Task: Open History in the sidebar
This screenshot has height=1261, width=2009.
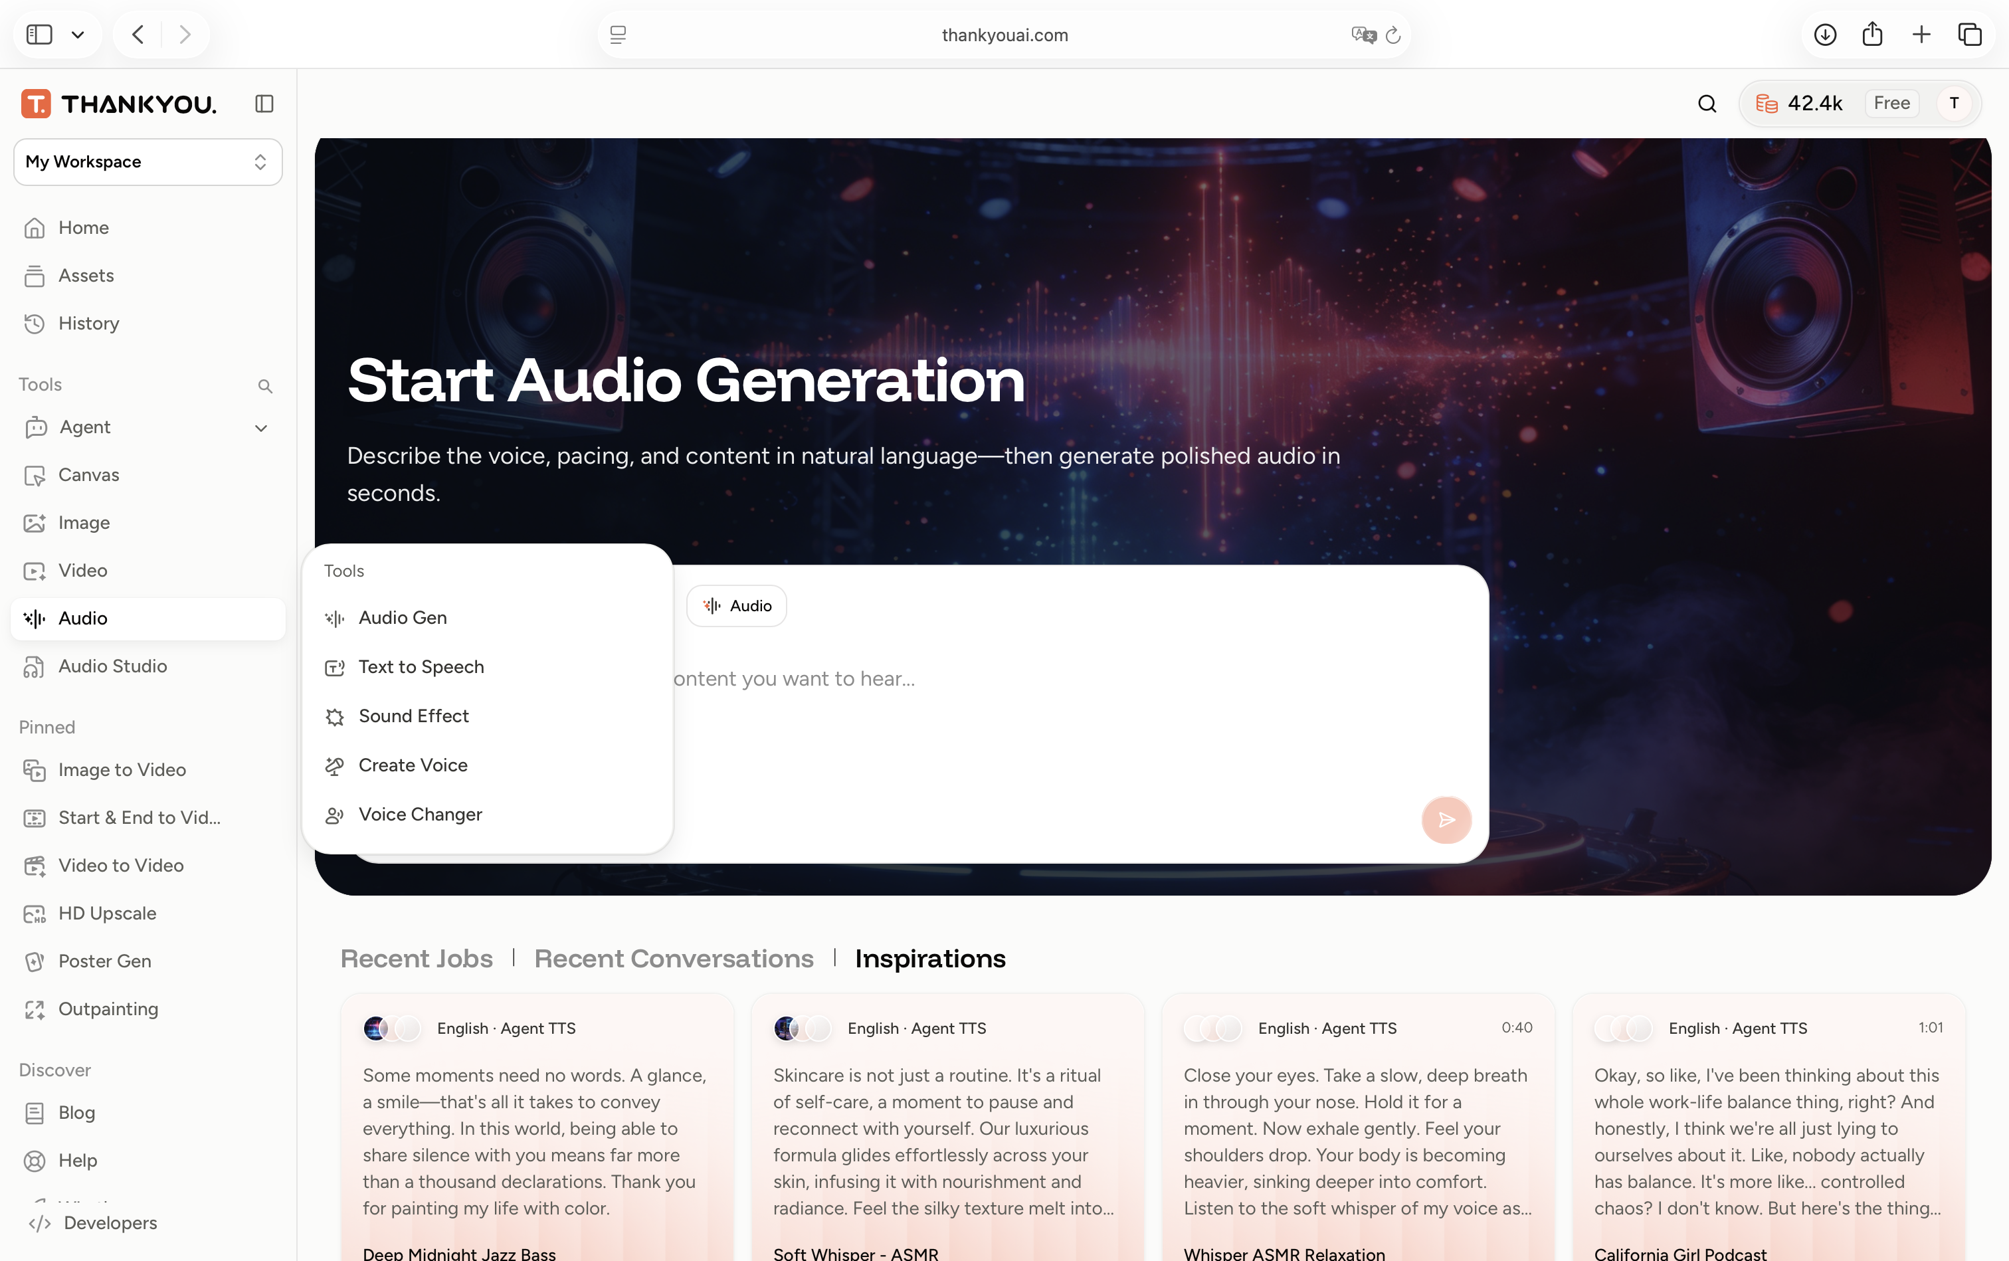Action: click(x=147, y=324)
